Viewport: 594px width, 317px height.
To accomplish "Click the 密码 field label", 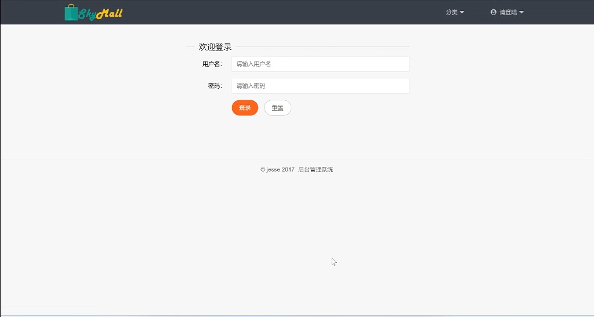I will tap(215, 86).
